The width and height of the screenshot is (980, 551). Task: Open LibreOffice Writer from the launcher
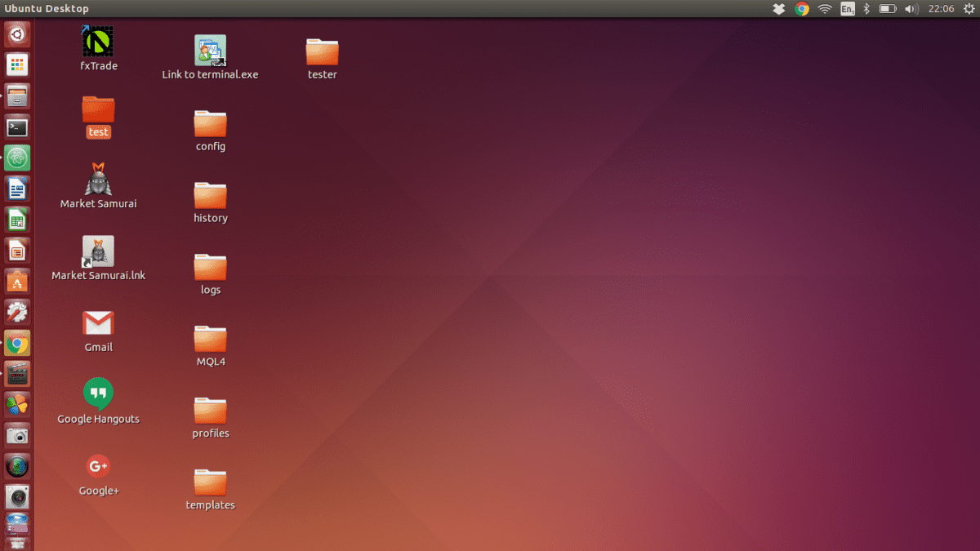pos(17,189)
